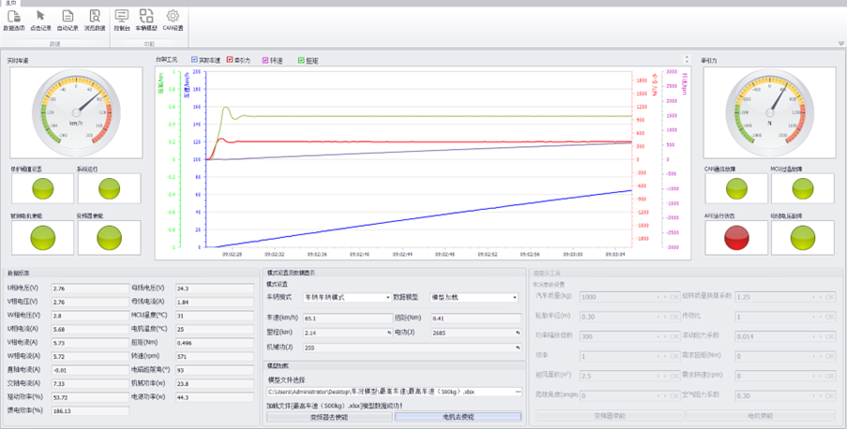
Task: Click OK beside the 汽车质量(kg) field
Action: point(674,297)
